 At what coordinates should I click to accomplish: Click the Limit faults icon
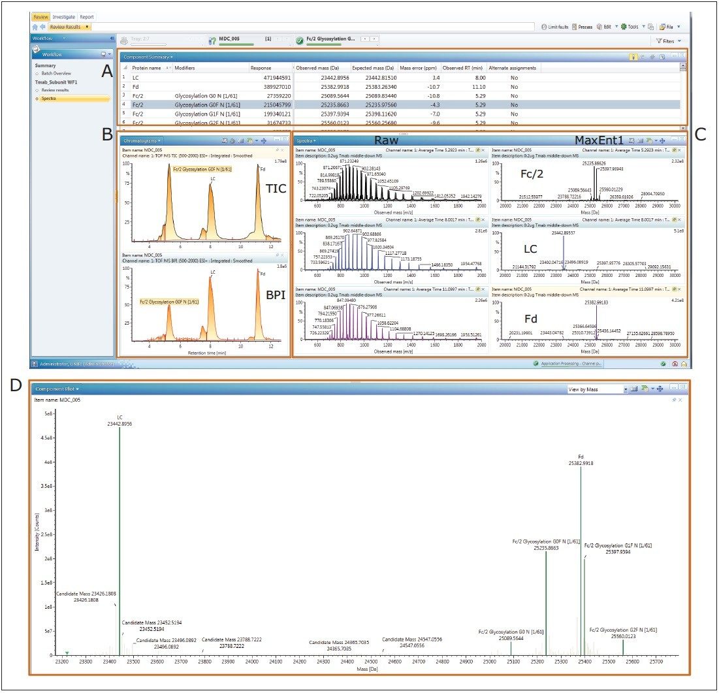[545, 27]
